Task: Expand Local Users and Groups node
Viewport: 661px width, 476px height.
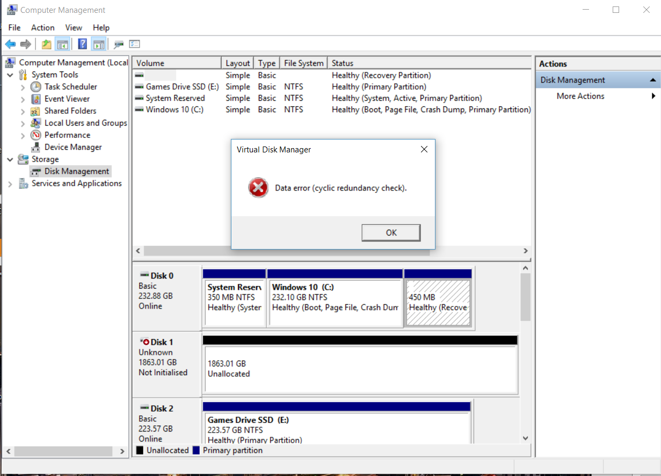Action: coord(23,123)
